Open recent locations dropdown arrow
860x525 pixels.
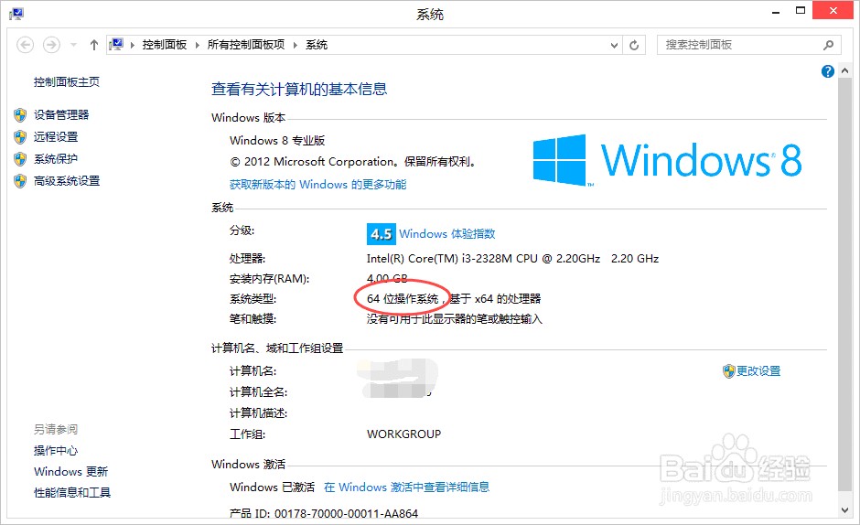(73, 45)
